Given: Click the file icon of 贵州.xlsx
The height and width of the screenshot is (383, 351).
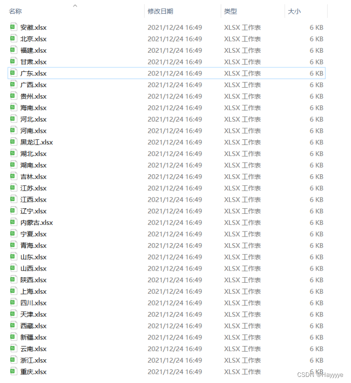Looking at the screenshot, I should [14, 96].
